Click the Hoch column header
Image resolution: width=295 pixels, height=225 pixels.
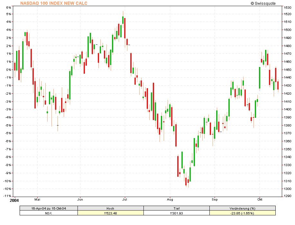coord(111,208)
